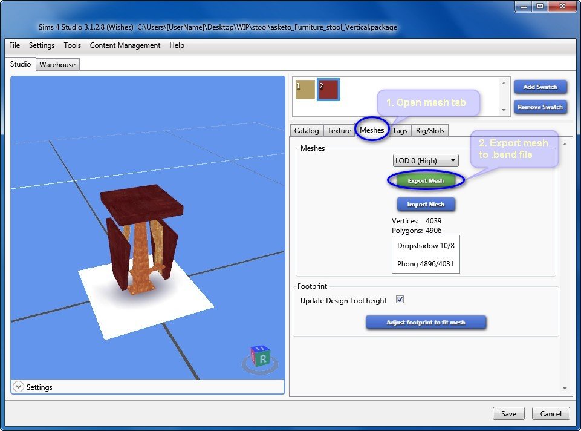Click the Dropshadow 10/8 entry
The height and width of the screenshot is (431, 581).
click(x=426, y=246)
